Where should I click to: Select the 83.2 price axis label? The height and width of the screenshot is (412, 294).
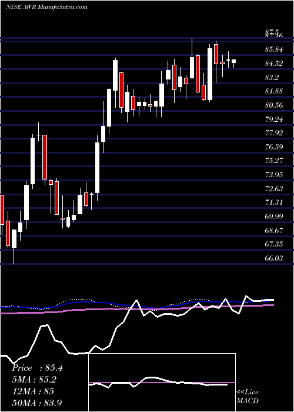point(272,78)
